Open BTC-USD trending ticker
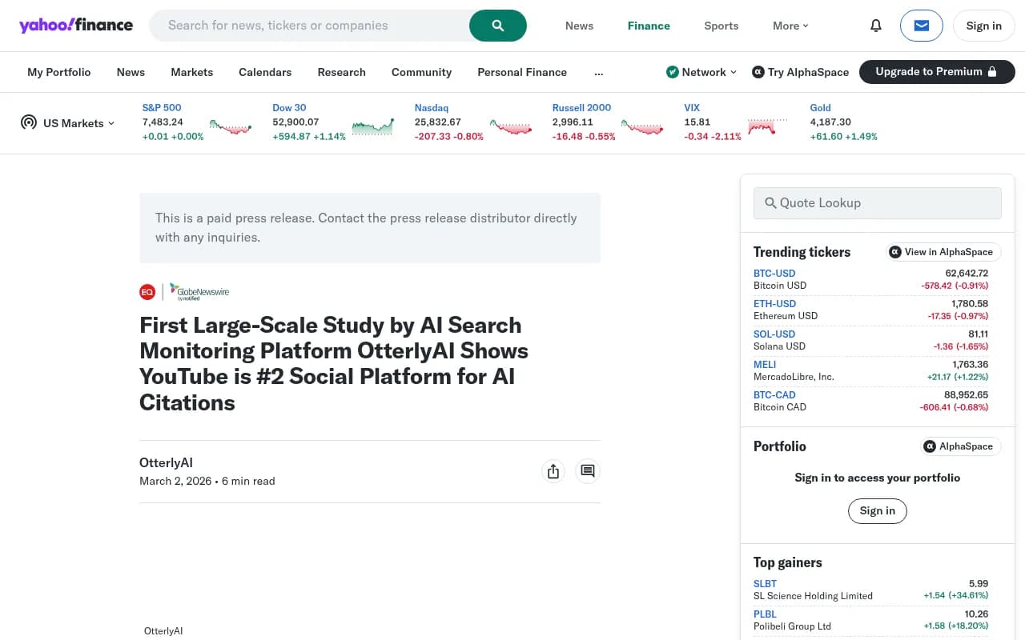 pos(774,274)
